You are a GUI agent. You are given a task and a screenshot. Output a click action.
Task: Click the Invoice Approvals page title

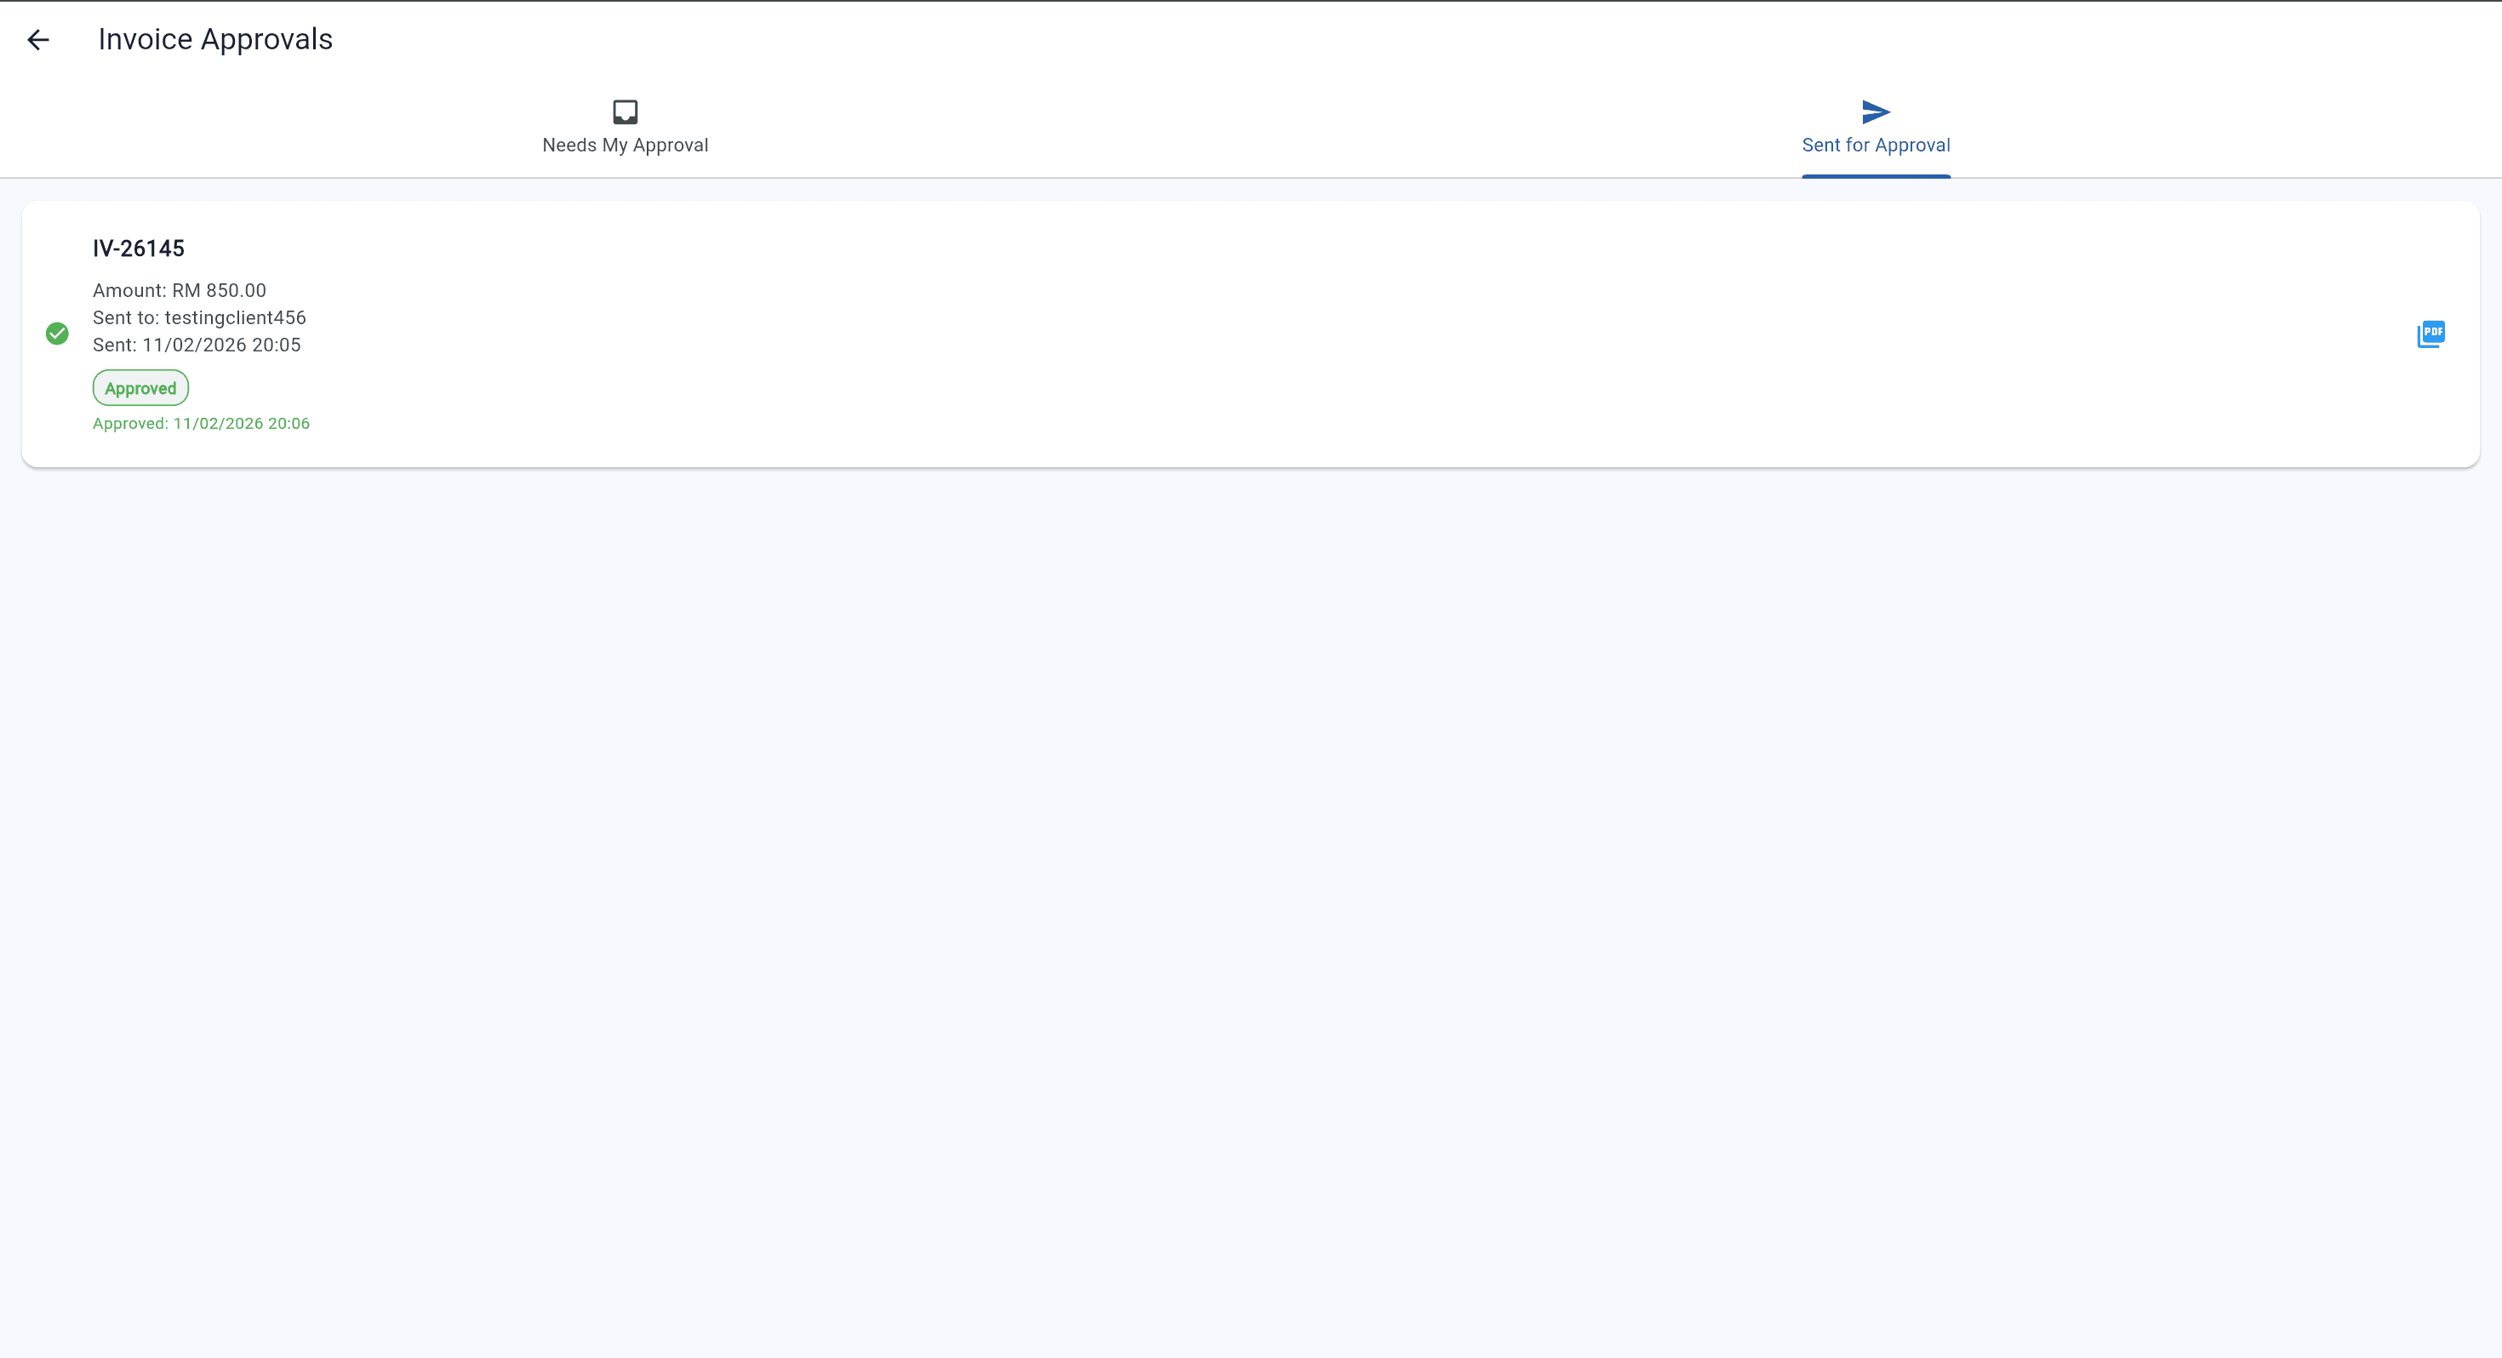click(215, 39)
